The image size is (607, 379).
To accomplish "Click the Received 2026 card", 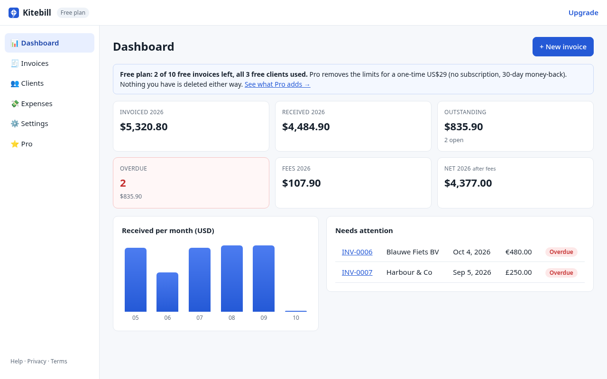I will click(x=353, y=126).
